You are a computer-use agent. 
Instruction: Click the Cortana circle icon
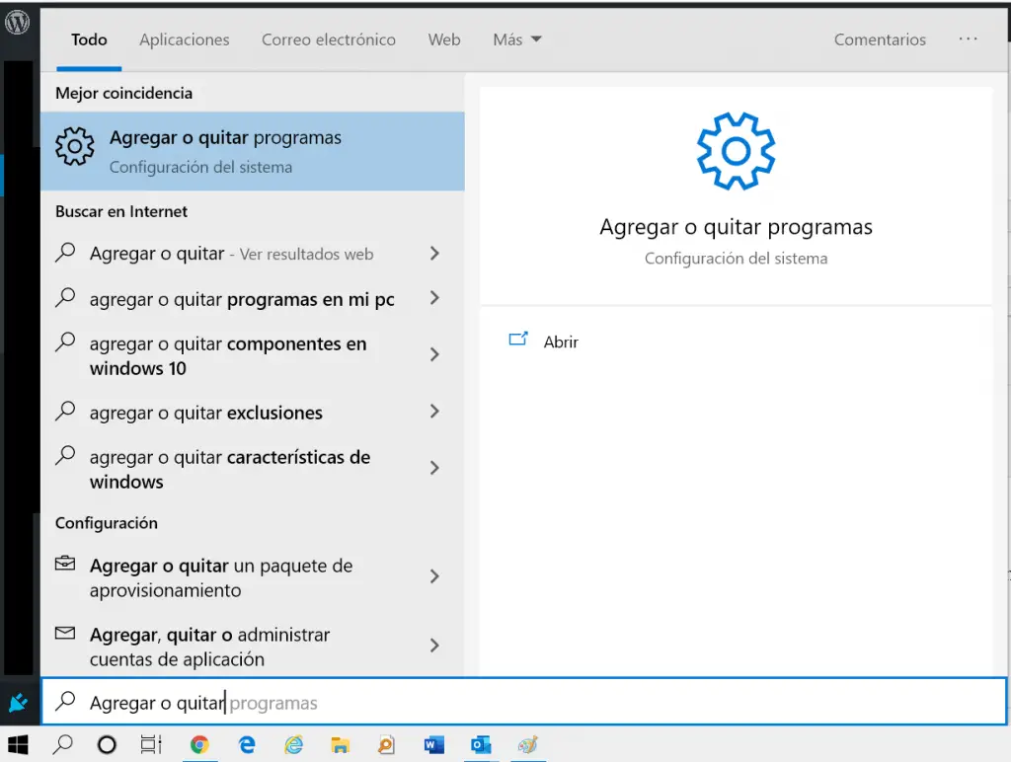coord(107,745)
